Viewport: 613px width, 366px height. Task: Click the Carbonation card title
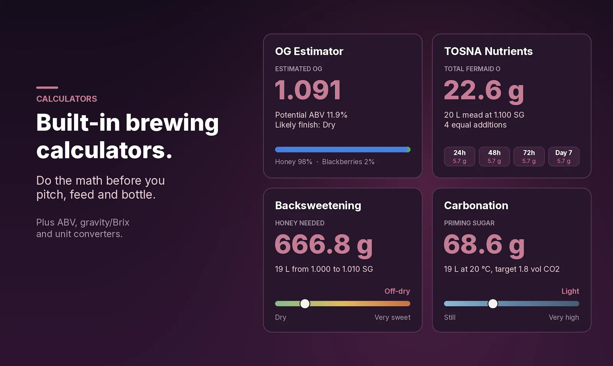tap(476, 205)
